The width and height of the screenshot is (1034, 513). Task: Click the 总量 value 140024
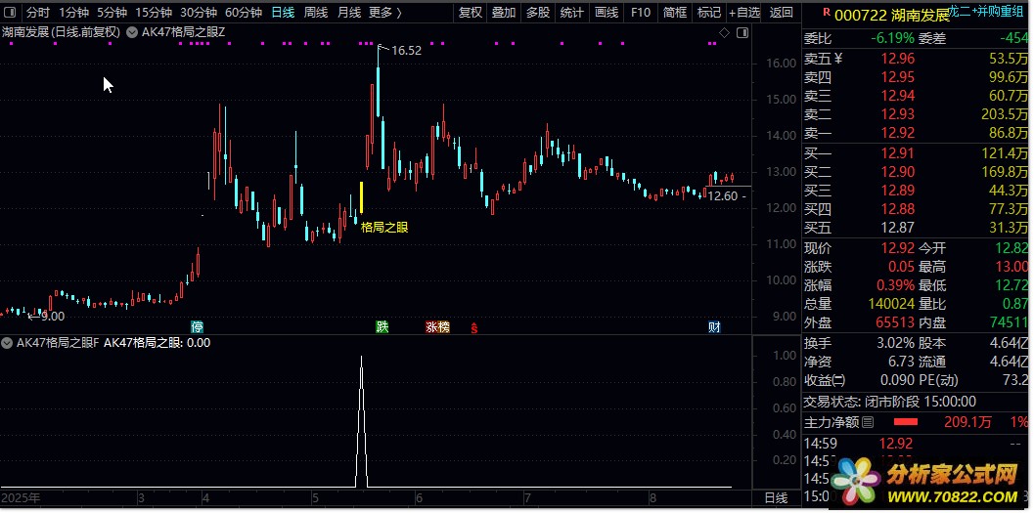click(x=890, y=304)
